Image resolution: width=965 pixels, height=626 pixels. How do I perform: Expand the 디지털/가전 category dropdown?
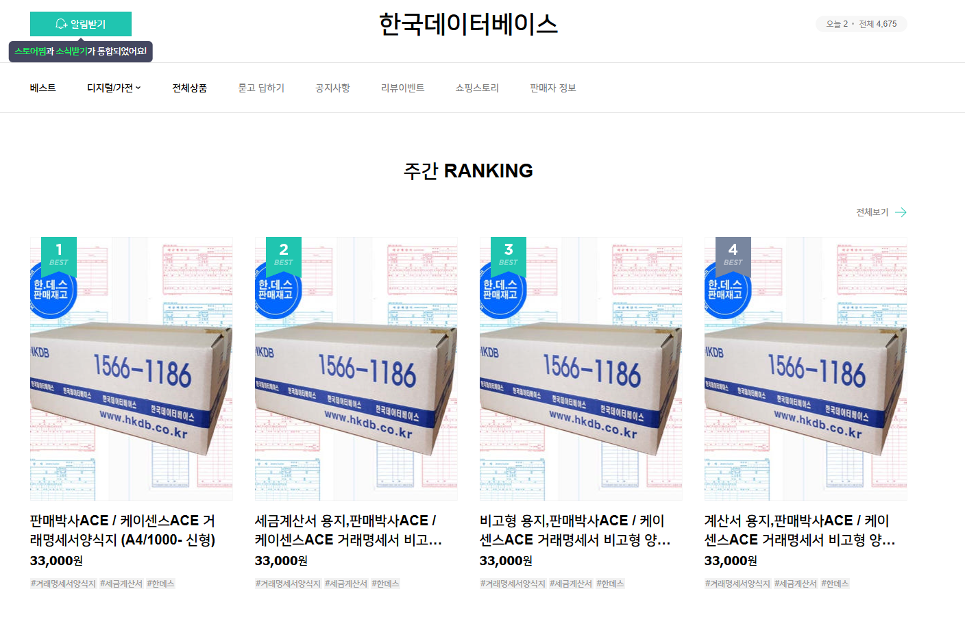[x=114, y=88]
